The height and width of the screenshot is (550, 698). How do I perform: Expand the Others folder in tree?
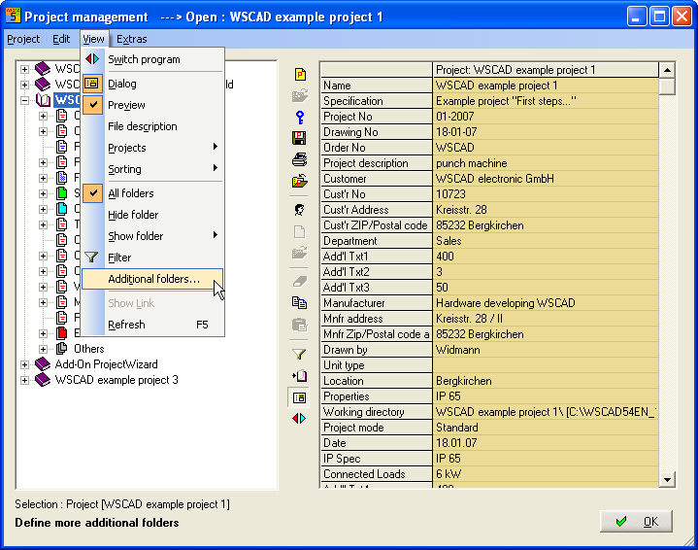tap(43, 349)
